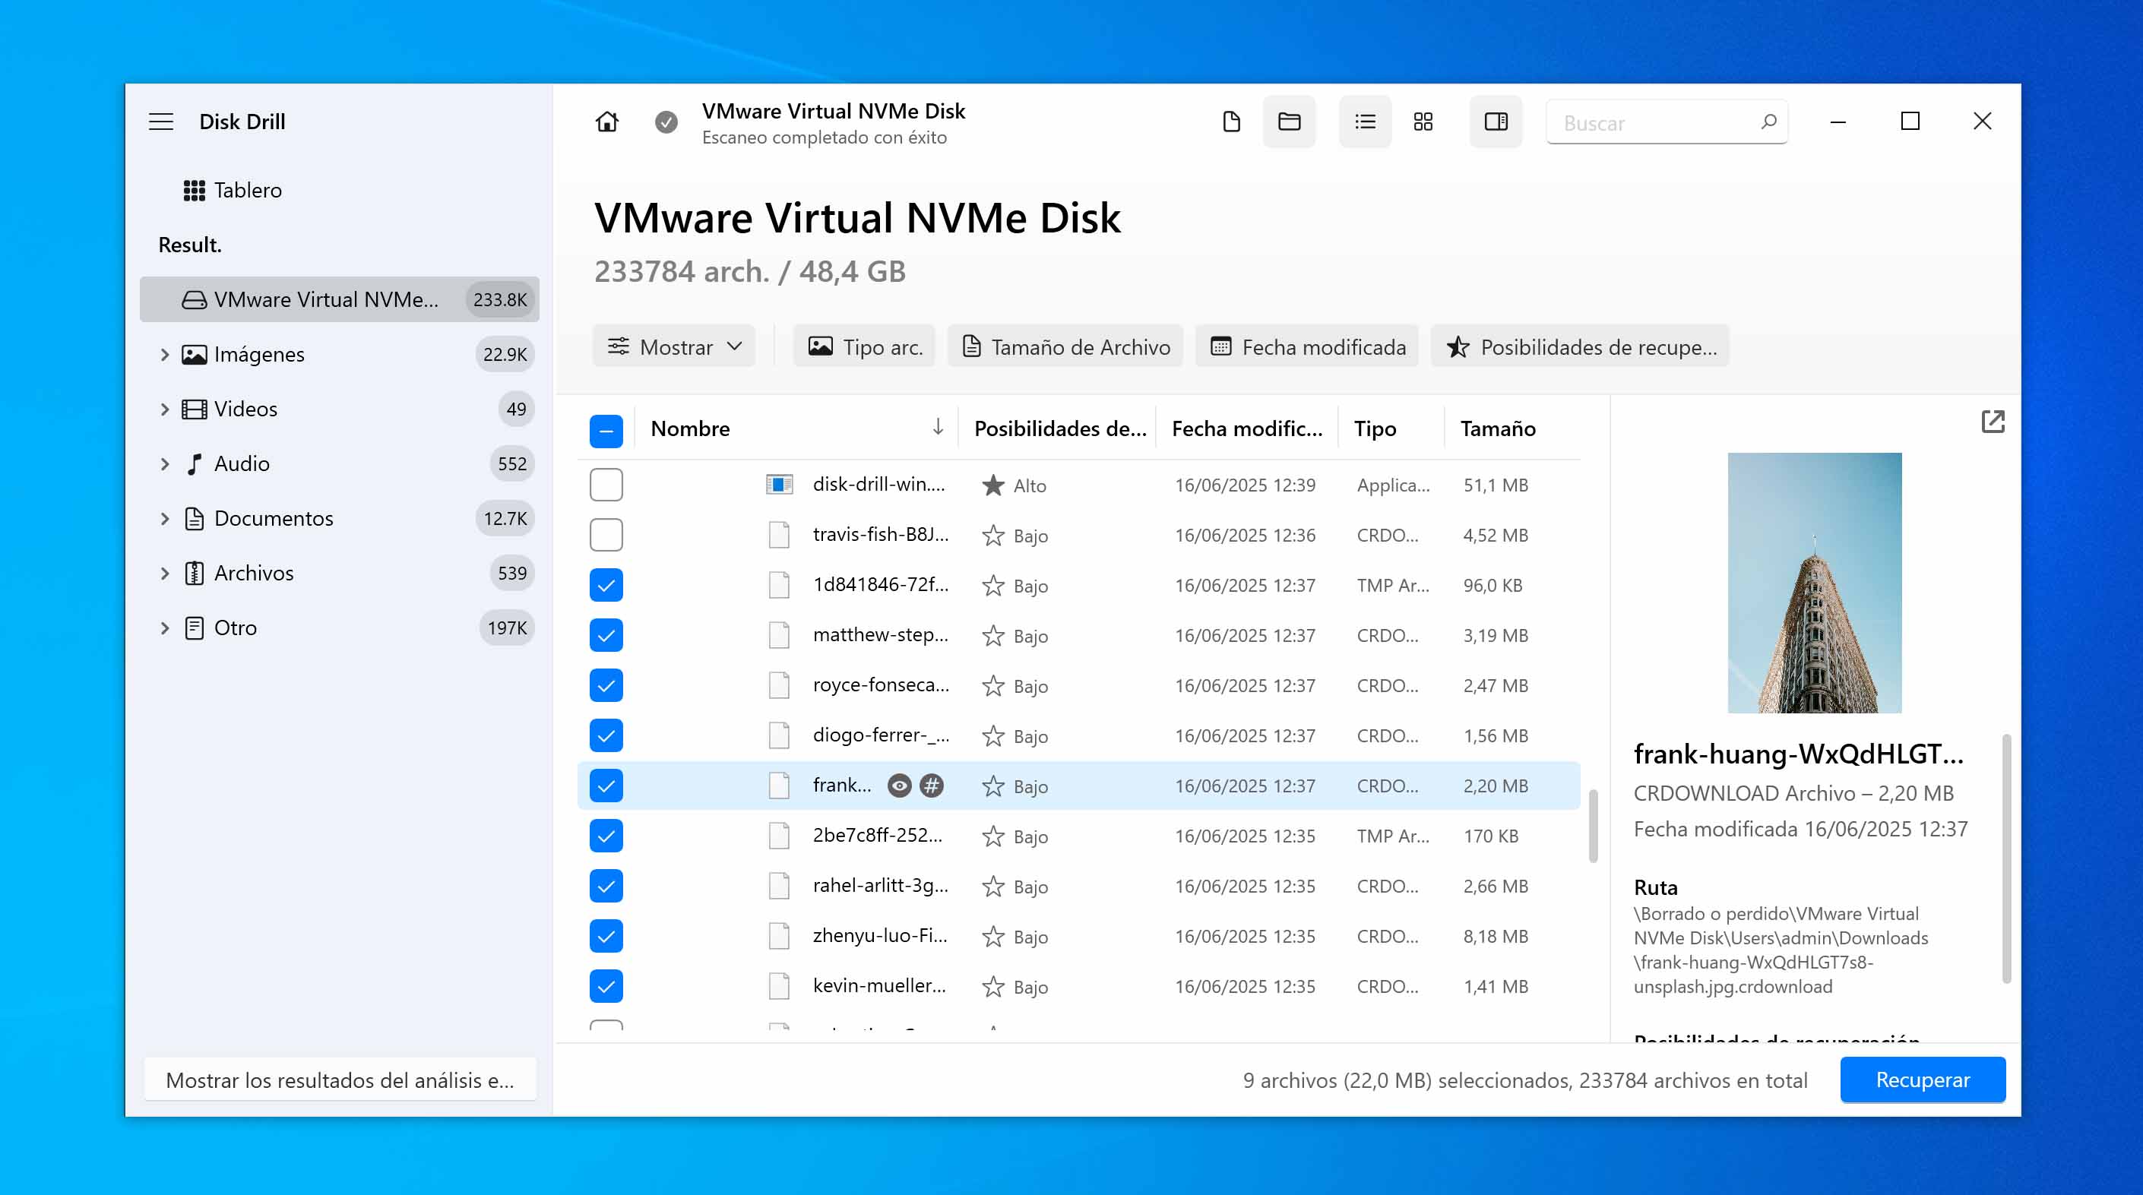Select Archivos category in sidebar

point(340,573)
